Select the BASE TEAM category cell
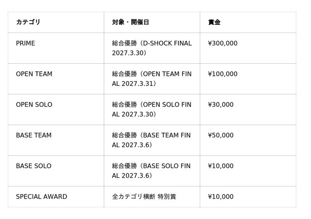 [x=56, y=140]
